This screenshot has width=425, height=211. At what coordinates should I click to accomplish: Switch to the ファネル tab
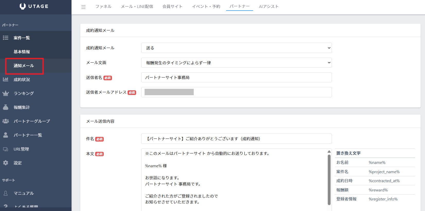click(103, 7)
